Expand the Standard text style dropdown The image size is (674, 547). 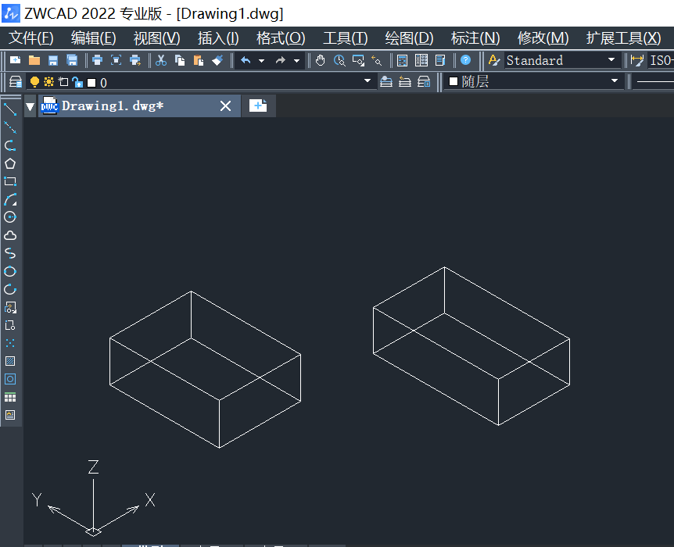point(611,59)
